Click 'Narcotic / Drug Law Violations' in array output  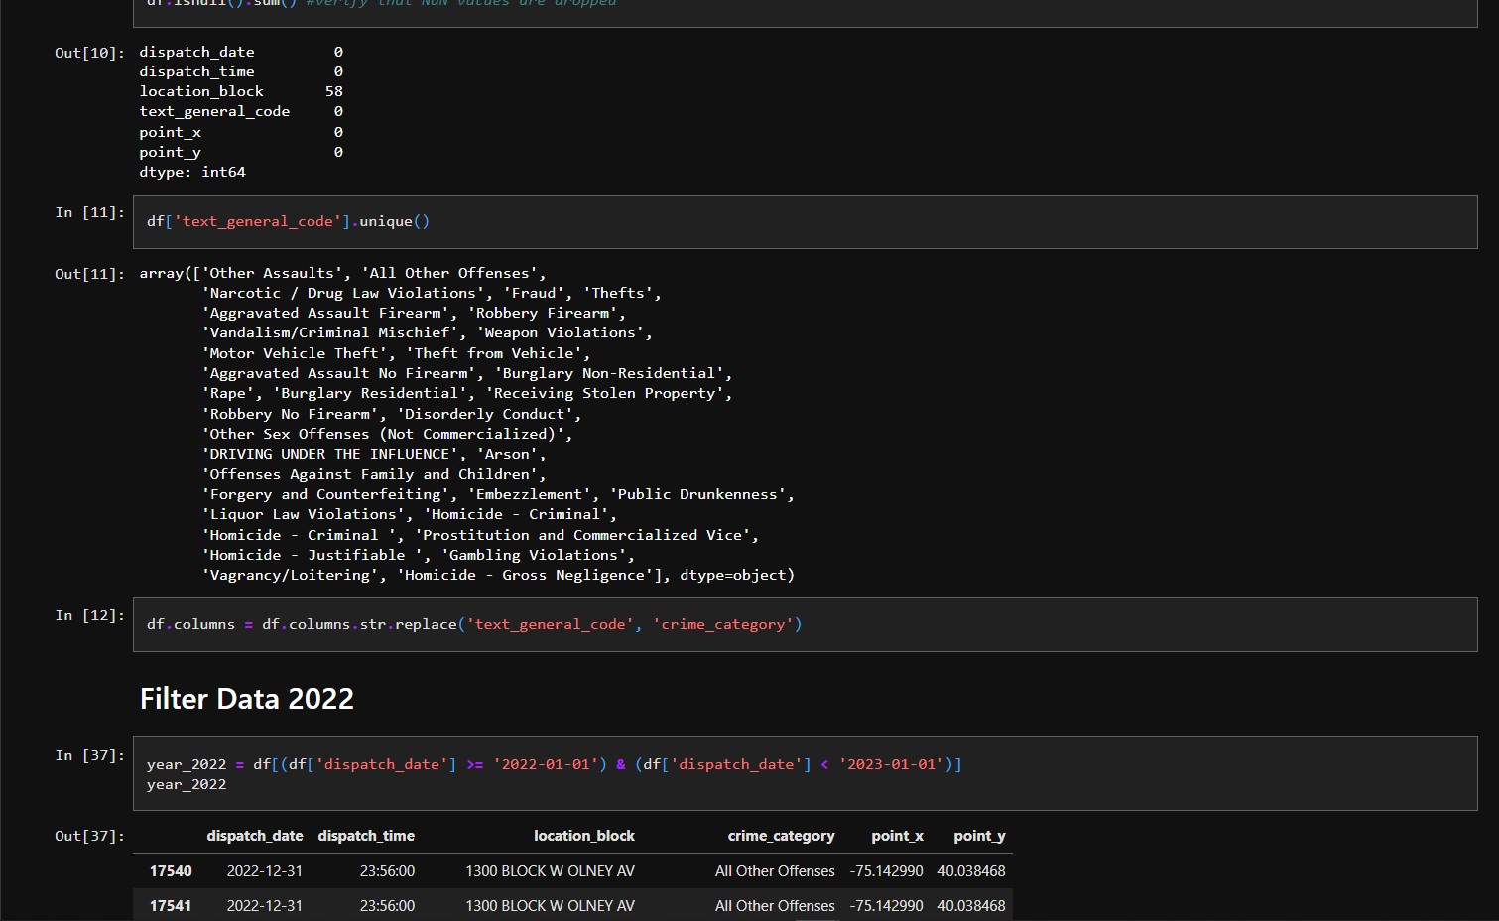point(343,293)
